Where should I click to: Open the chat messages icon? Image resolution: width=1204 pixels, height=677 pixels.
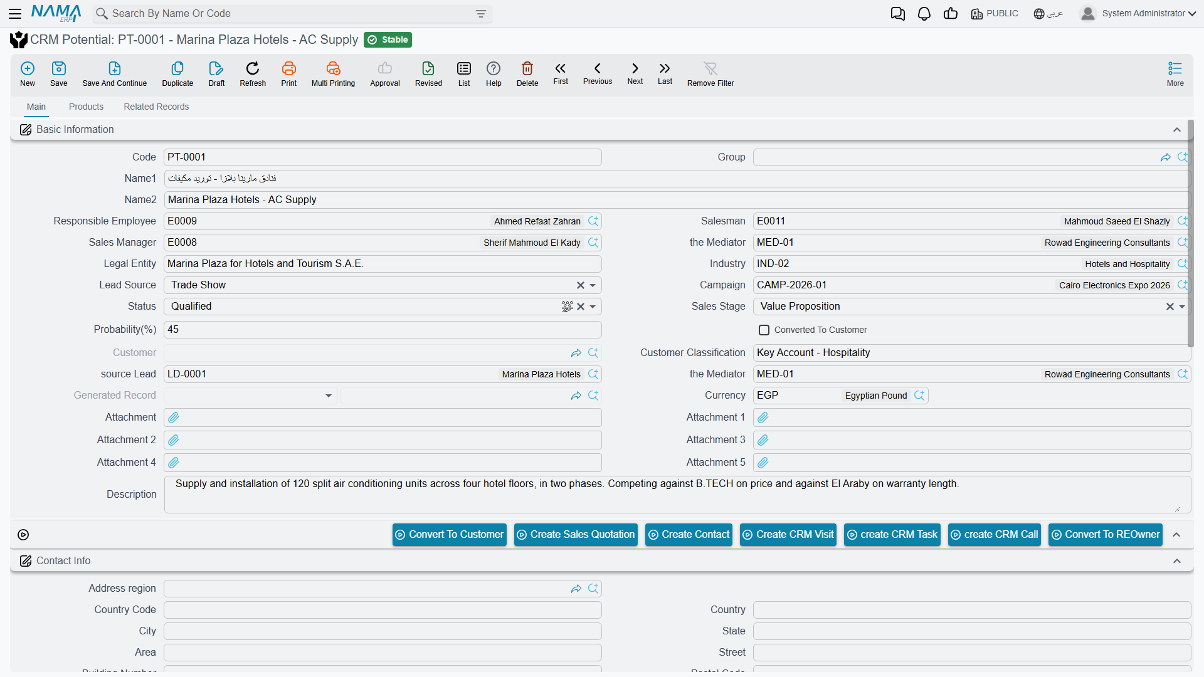(898, 14)
